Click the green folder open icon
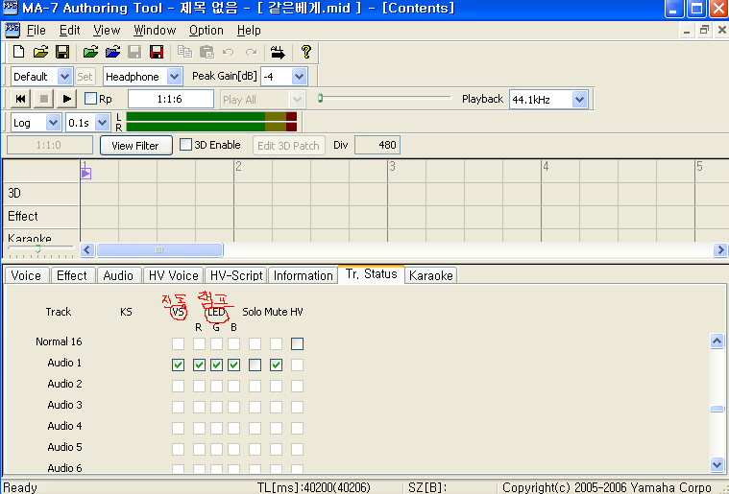 click(x=90, y=52)
